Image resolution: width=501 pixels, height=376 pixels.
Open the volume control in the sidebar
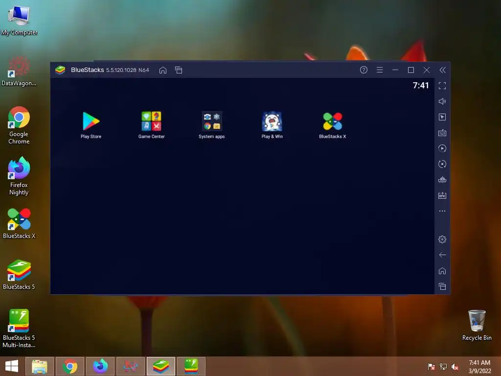[x=442, y=101]
